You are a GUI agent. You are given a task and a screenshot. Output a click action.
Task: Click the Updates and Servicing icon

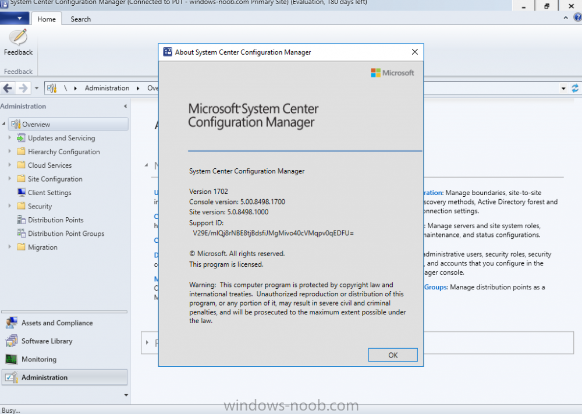[x=21, y=138]
